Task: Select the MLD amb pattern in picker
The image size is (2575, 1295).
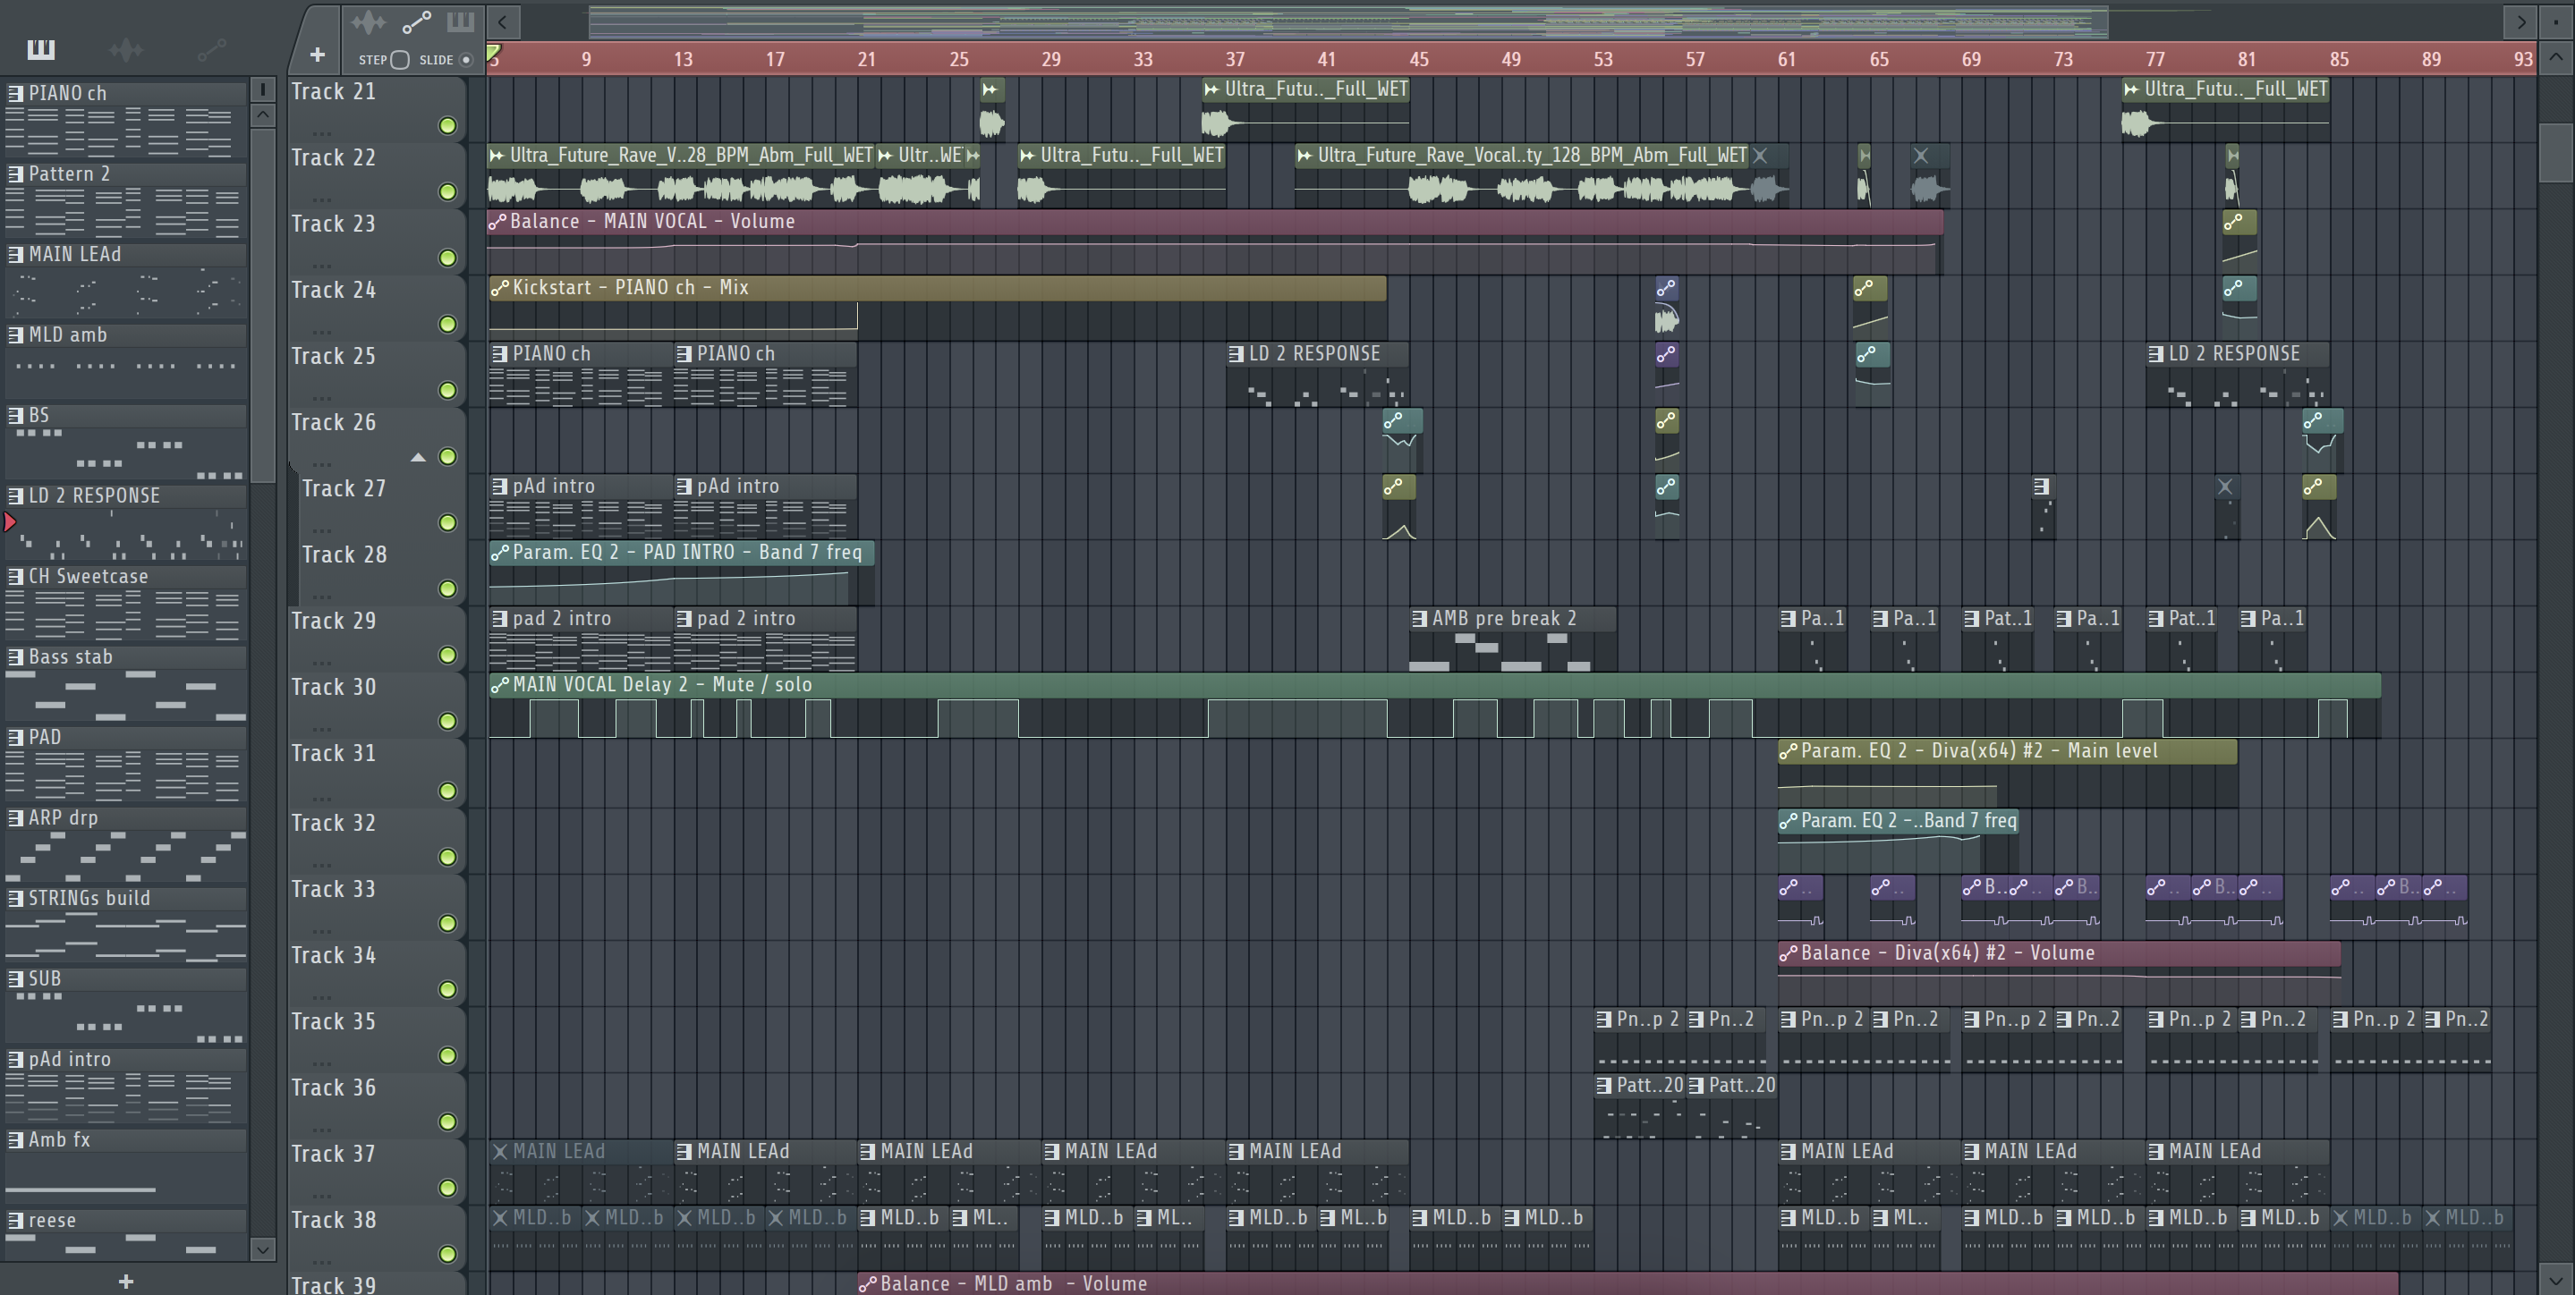Action: point(126,361)
